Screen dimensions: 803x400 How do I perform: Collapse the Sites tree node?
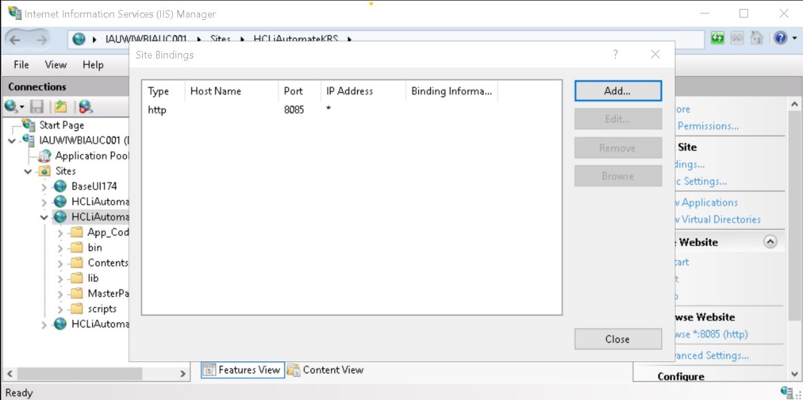(28, 171)
